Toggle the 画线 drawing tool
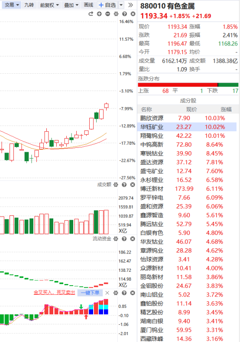Screen dimensions: 240x342 (x=88, y=5)
